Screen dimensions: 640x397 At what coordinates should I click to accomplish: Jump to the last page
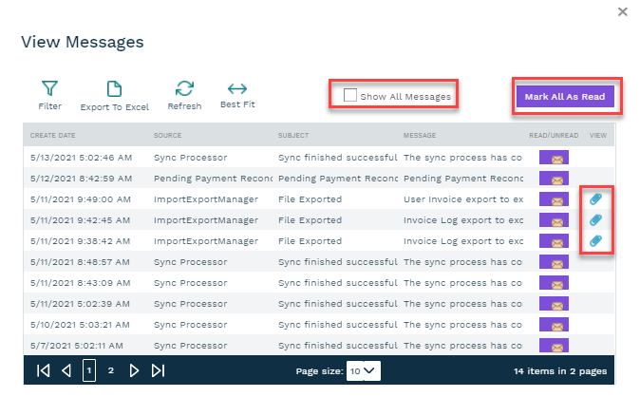point(159,370)
